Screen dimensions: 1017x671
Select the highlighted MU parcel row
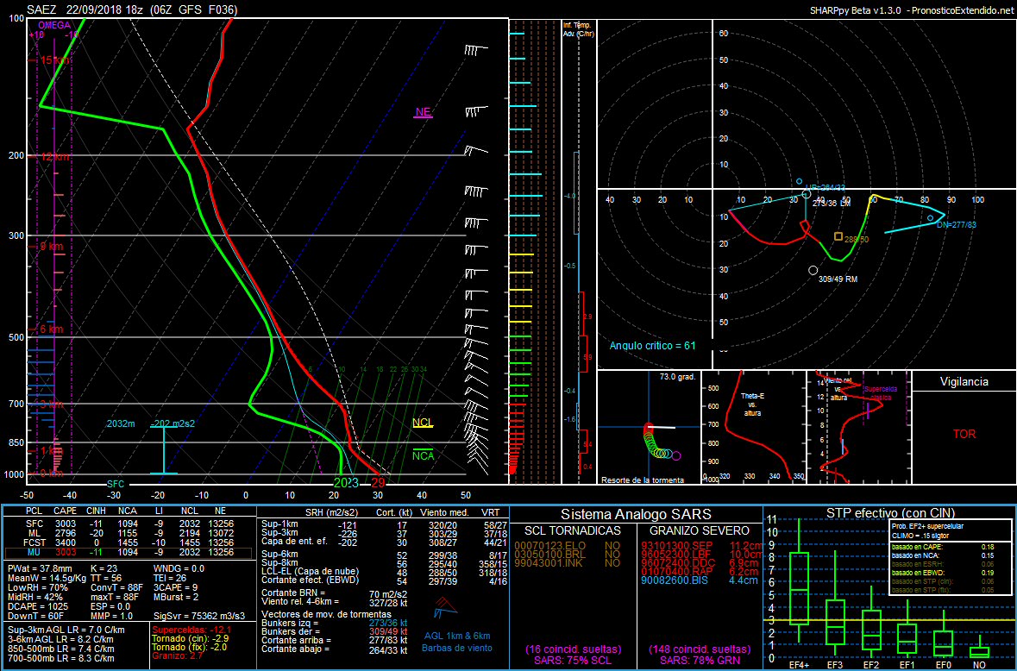(128, 552)
